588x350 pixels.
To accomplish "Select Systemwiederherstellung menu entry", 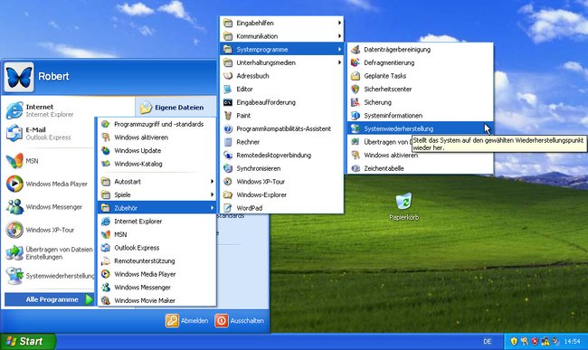I will click(420, 129).
